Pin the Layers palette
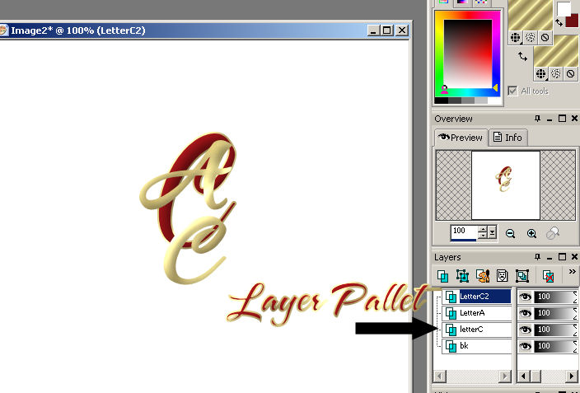 (x=538, y=258)
